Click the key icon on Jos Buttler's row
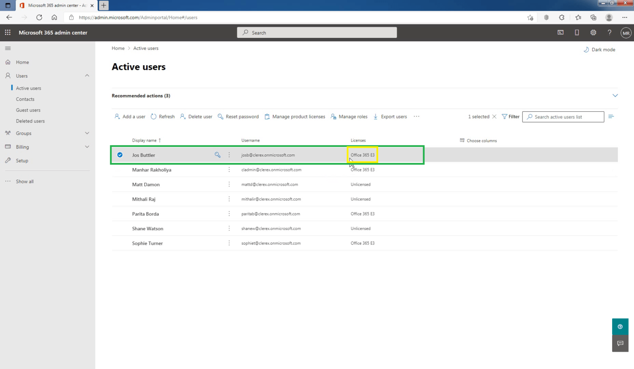Viewport: 634px width, 369px height. 218,155
